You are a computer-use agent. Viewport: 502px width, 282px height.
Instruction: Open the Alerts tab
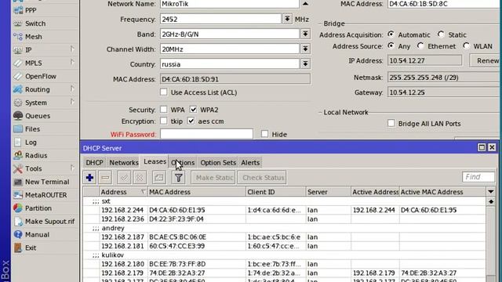250,162
